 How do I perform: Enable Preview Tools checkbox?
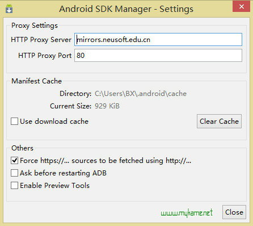coord(15,186)
